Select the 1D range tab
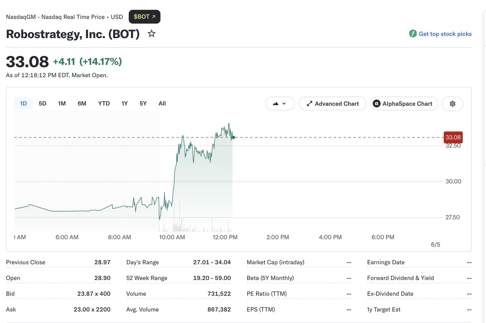486x323 pixels. [23, 103]
